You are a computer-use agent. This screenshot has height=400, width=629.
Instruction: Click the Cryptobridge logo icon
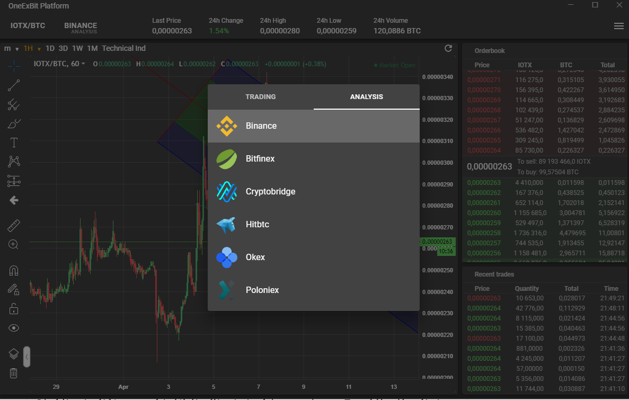pyautogui.click(x=227, y=192)
